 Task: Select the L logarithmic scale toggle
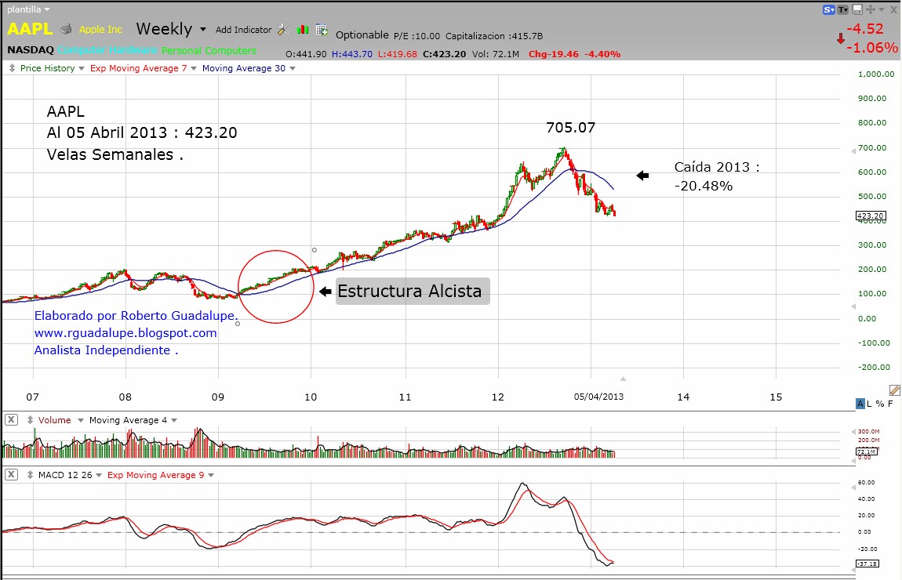click(x=869, y=404)
